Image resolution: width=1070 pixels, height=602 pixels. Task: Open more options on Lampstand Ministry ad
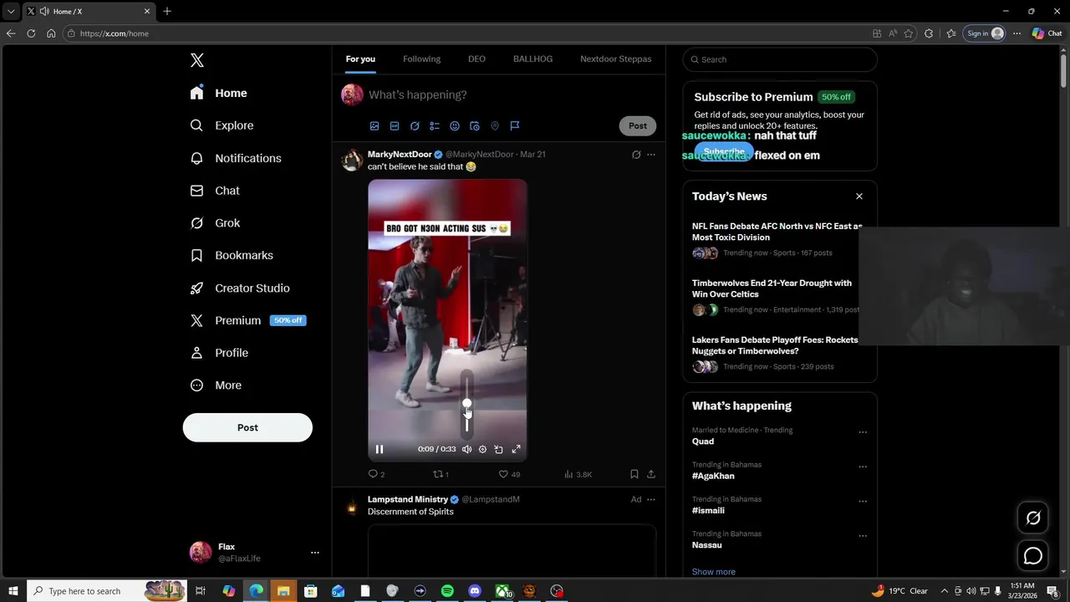[x=651, y=499]
